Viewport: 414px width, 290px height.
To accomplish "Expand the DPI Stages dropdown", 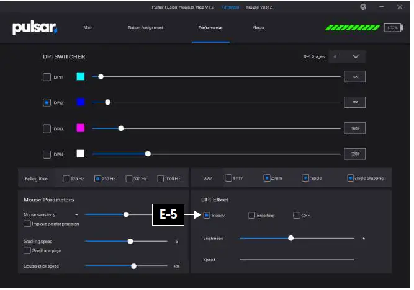I will point(347,56).
